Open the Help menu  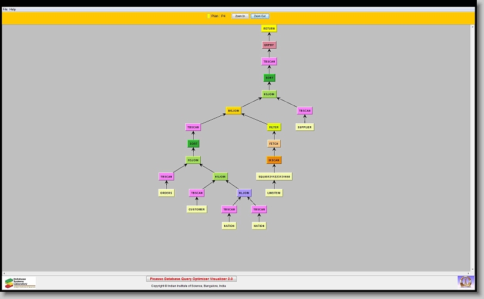point(13,10)
